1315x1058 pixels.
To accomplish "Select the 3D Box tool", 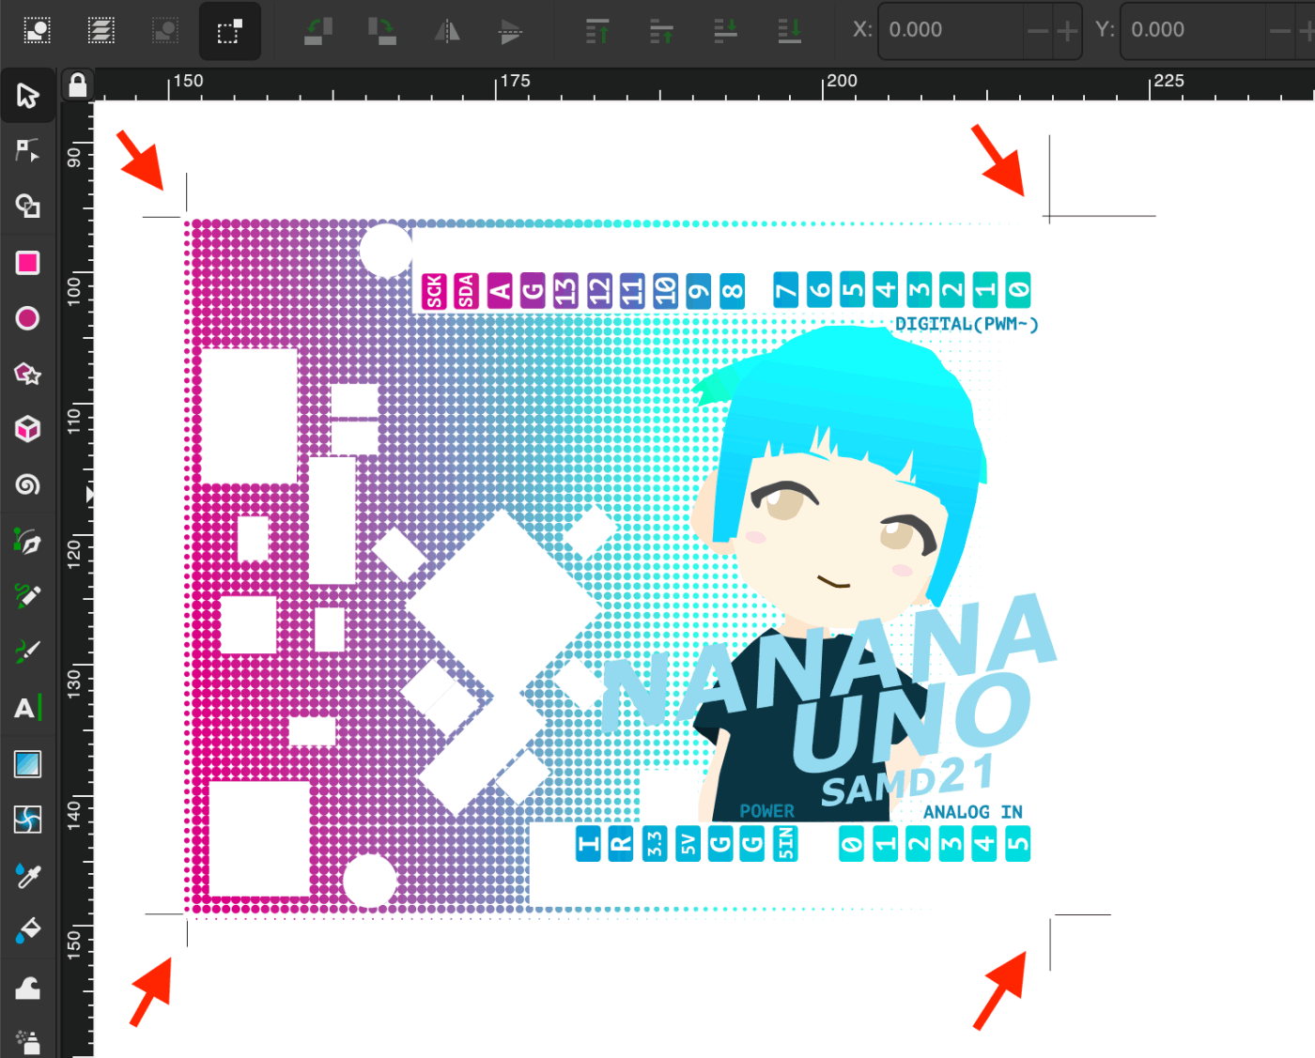I will click(x=28, y=429).
